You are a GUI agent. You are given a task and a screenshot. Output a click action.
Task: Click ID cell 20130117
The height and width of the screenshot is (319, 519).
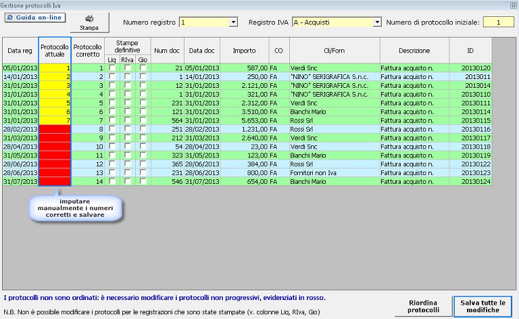click(470, 138)
